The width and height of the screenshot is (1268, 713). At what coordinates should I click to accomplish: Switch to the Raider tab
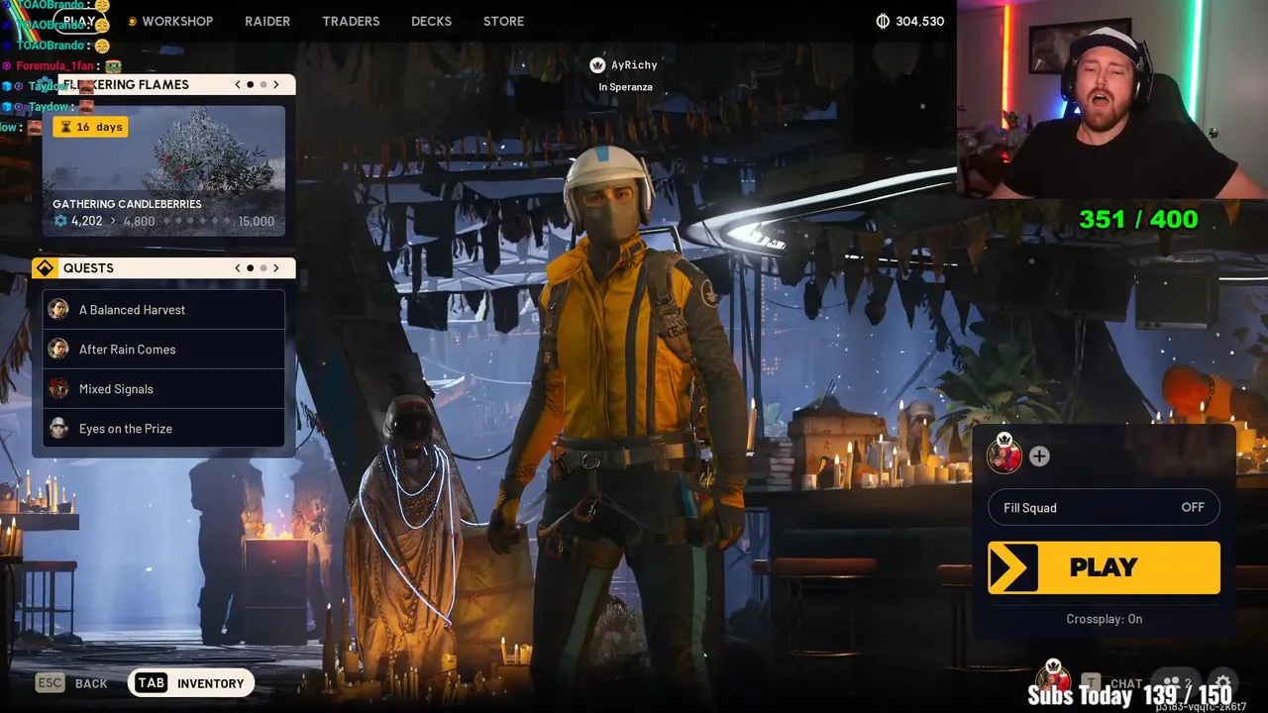267,21
